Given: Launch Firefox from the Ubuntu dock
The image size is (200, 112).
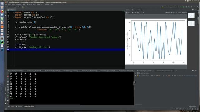Looking at the screenshot, I should pyautogui.click(x=2, y=11).
